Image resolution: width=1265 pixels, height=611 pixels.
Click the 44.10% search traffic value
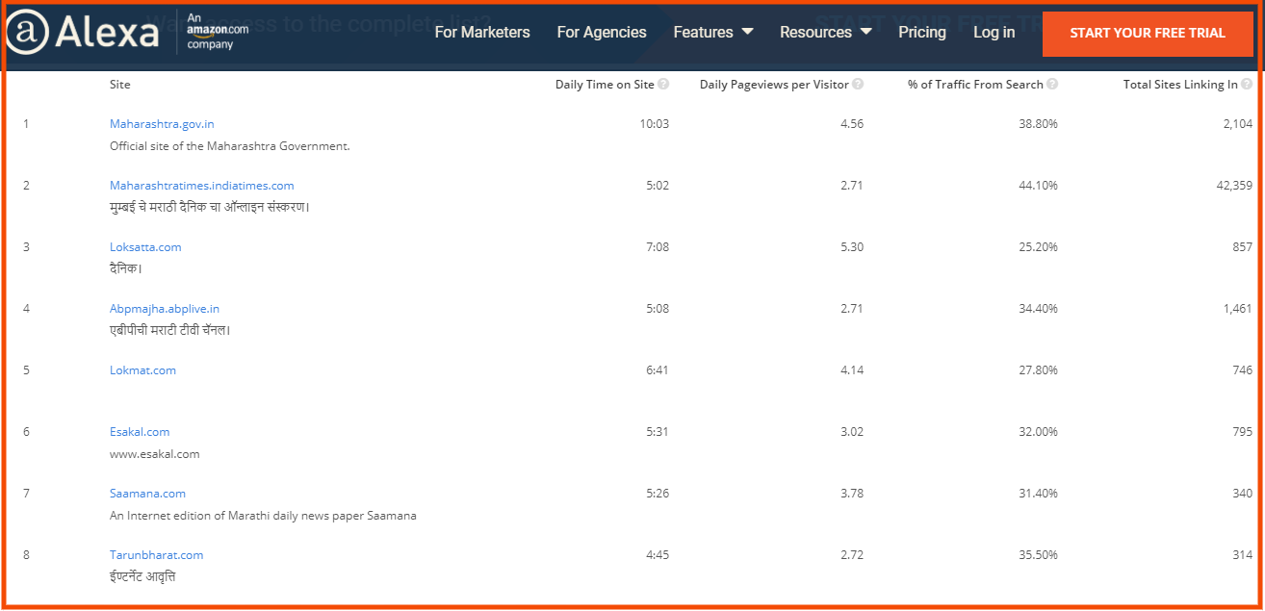[1038, 186]
